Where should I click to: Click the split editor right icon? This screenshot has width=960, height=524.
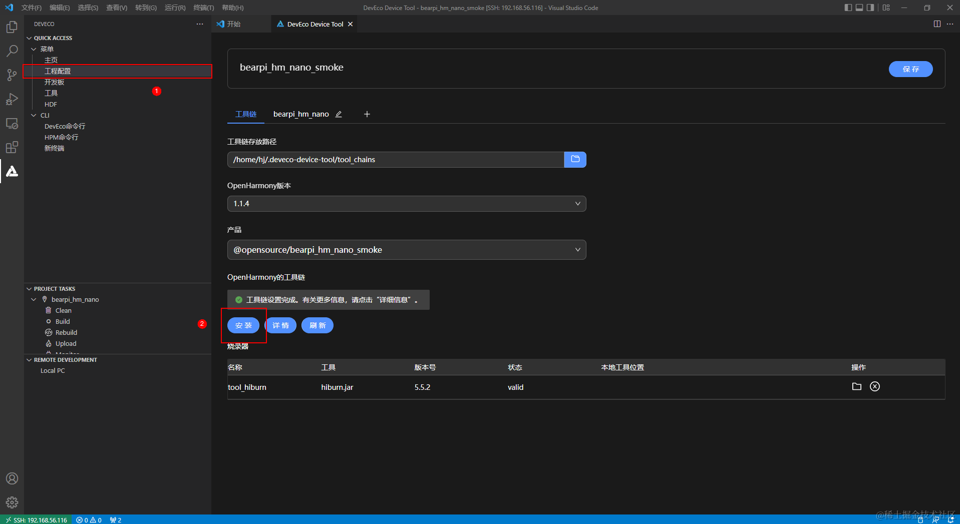click(937, 24)
